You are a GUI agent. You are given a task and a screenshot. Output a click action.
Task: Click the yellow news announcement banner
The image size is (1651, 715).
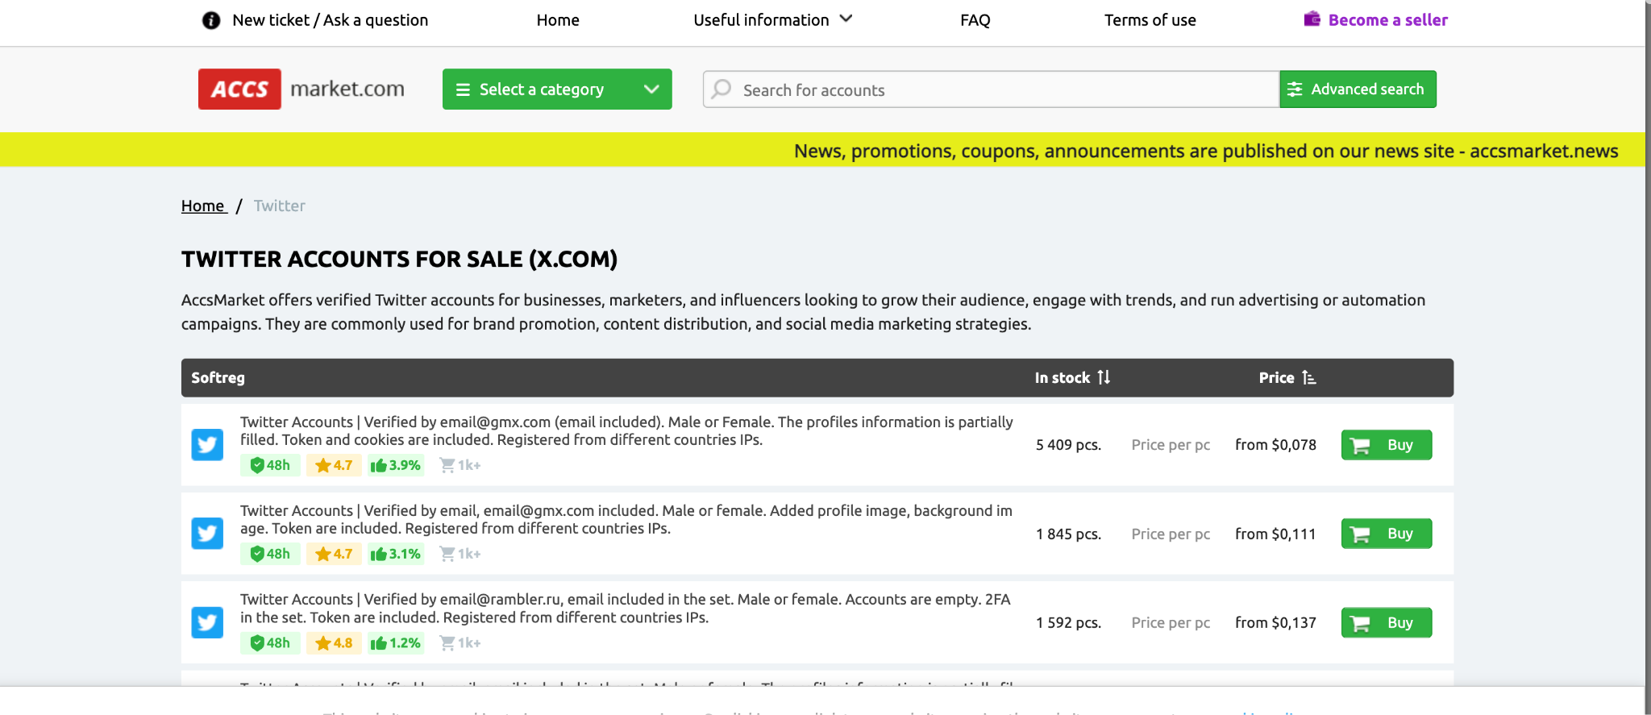coord(822,150)
